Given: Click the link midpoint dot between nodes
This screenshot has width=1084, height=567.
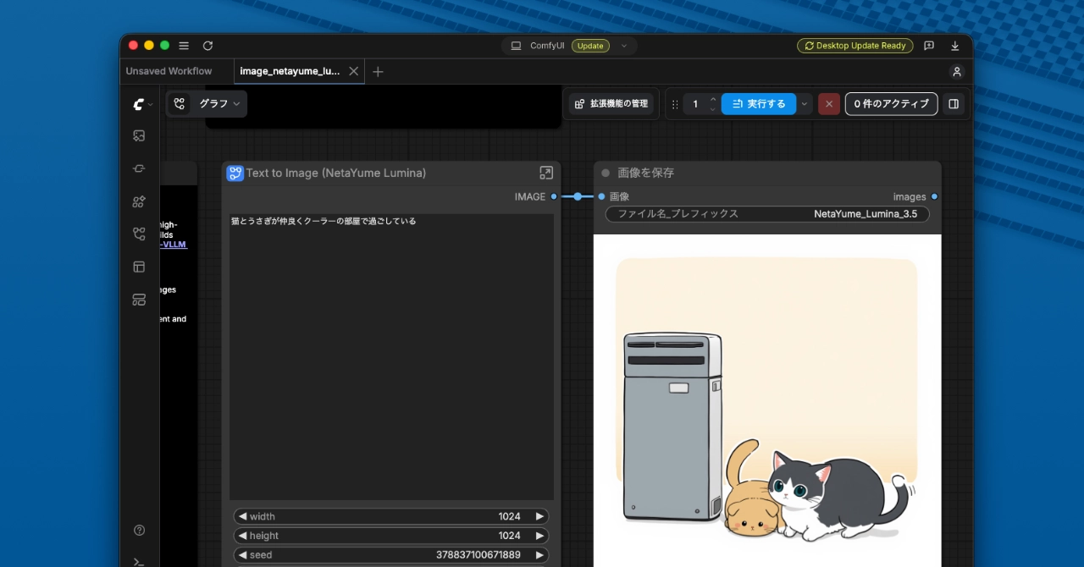Looking at the screenshot, I should [x=578, y=196].
